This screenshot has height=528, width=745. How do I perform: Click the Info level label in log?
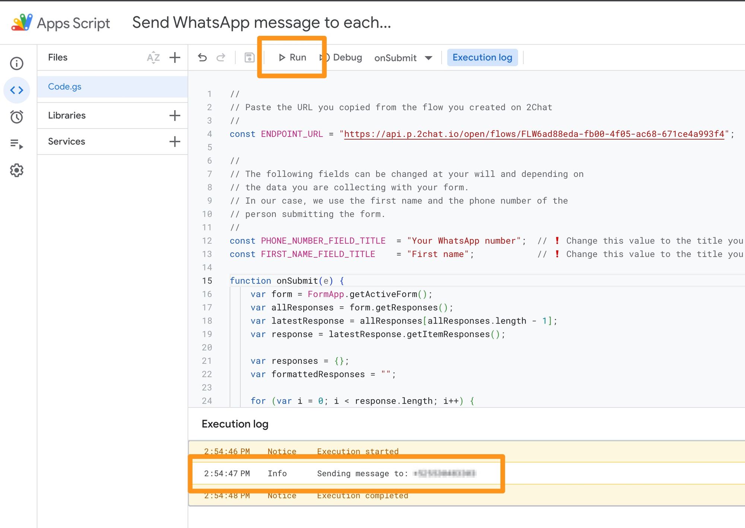(277, 473)
